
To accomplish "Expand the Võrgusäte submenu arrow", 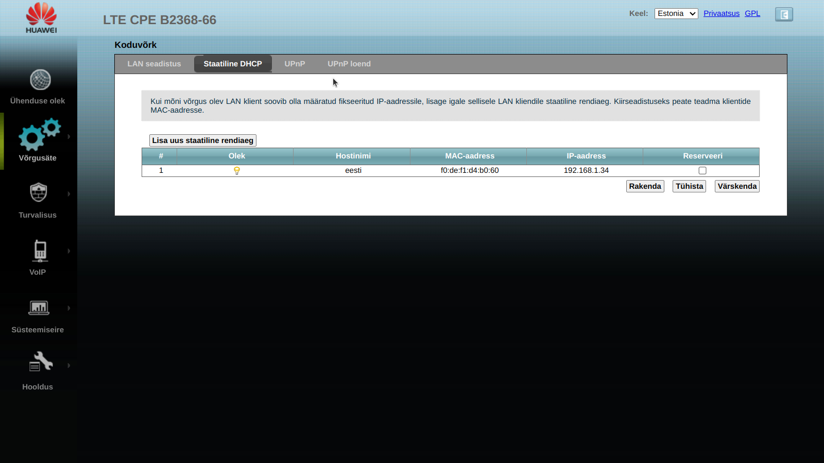I will (68, 136).
